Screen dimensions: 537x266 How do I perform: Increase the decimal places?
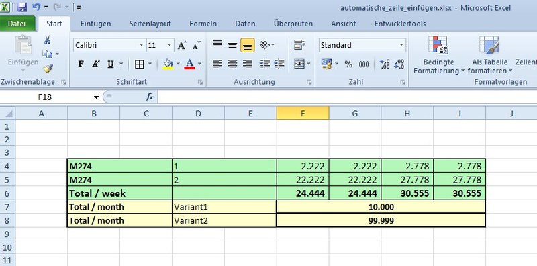[x=385, y=64]
